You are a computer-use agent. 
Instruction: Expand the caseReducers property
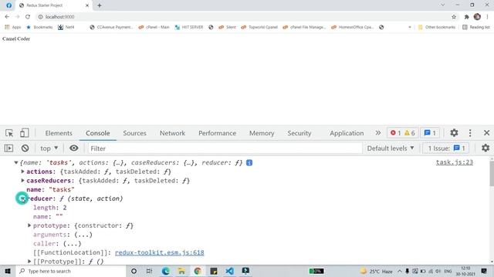pyautogui.click(x=22, y=181)
